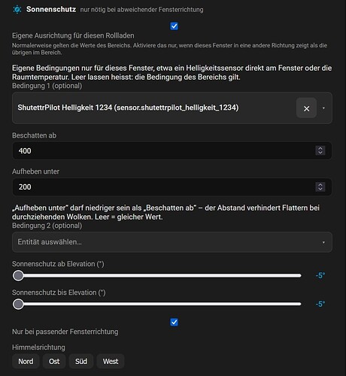Viewport: 346px width, 376px height.
Task: Click the Sonnenschutz ab Elevation slider handle
Action: [x=18, y=276]
